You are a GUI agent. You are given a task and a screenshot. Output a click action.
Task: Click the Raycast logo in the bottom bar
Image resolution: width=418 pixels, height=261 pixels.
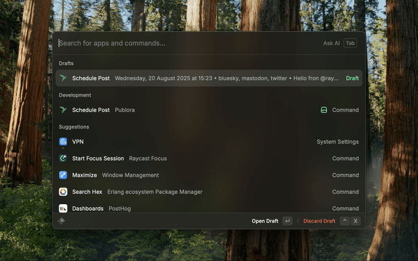(x=62, y=221)
